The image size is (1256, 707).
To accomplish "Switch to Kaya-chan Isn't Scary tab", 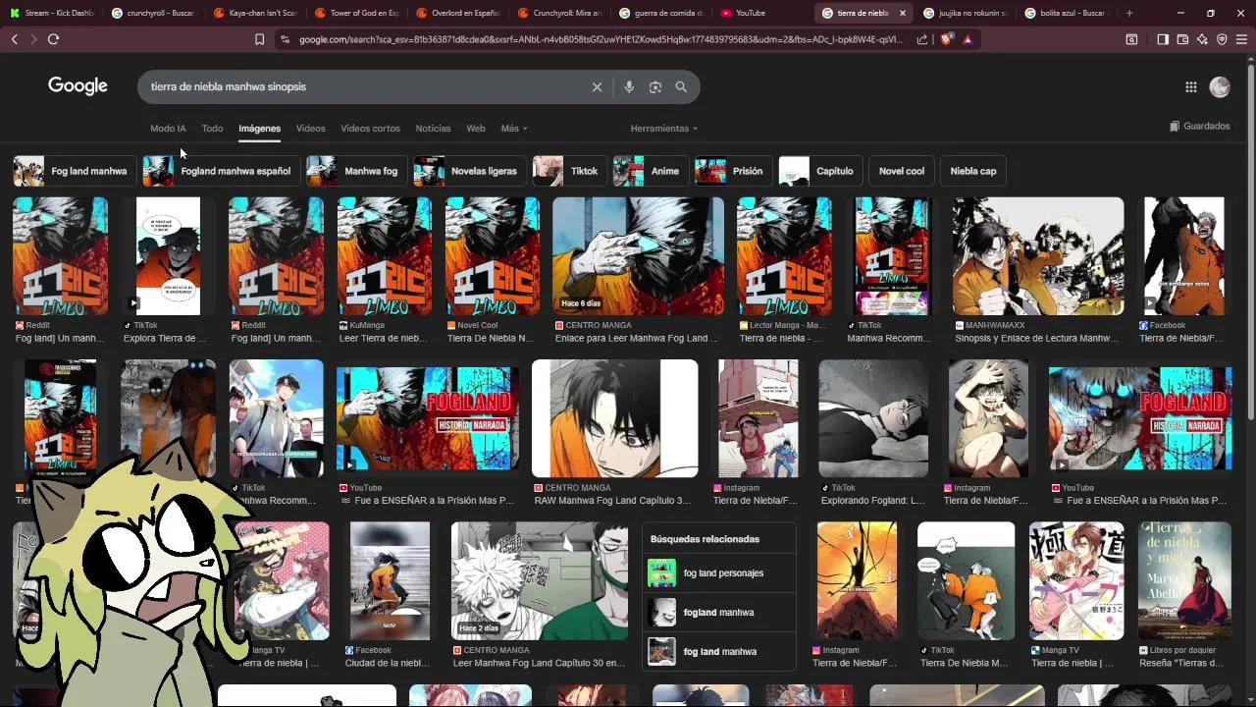I will point(256,13).
